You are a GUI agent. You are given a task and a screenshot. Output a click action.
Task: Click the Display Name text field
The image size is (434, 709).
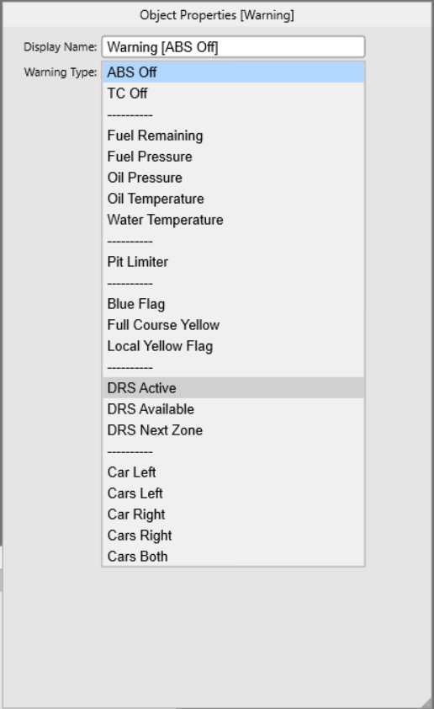233,47
